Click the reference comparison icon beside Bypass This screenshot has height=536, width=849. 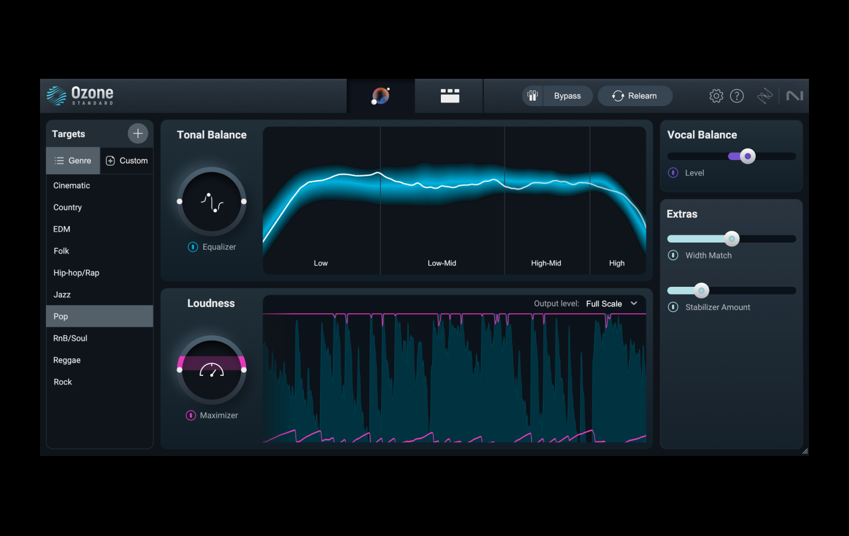click(x=532, y=95)
